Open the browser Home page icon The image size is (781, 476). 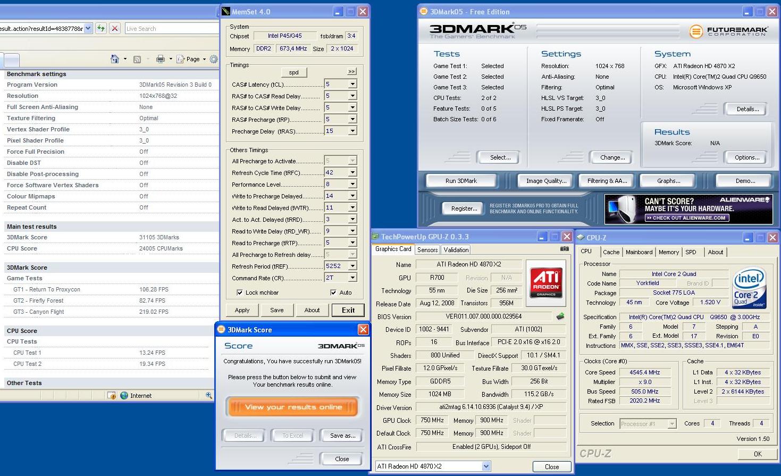[x=114, y=59]
